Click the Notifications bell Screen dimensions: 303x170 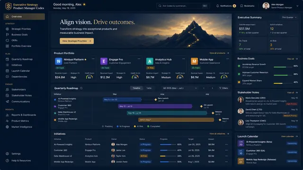coord(218,6)
